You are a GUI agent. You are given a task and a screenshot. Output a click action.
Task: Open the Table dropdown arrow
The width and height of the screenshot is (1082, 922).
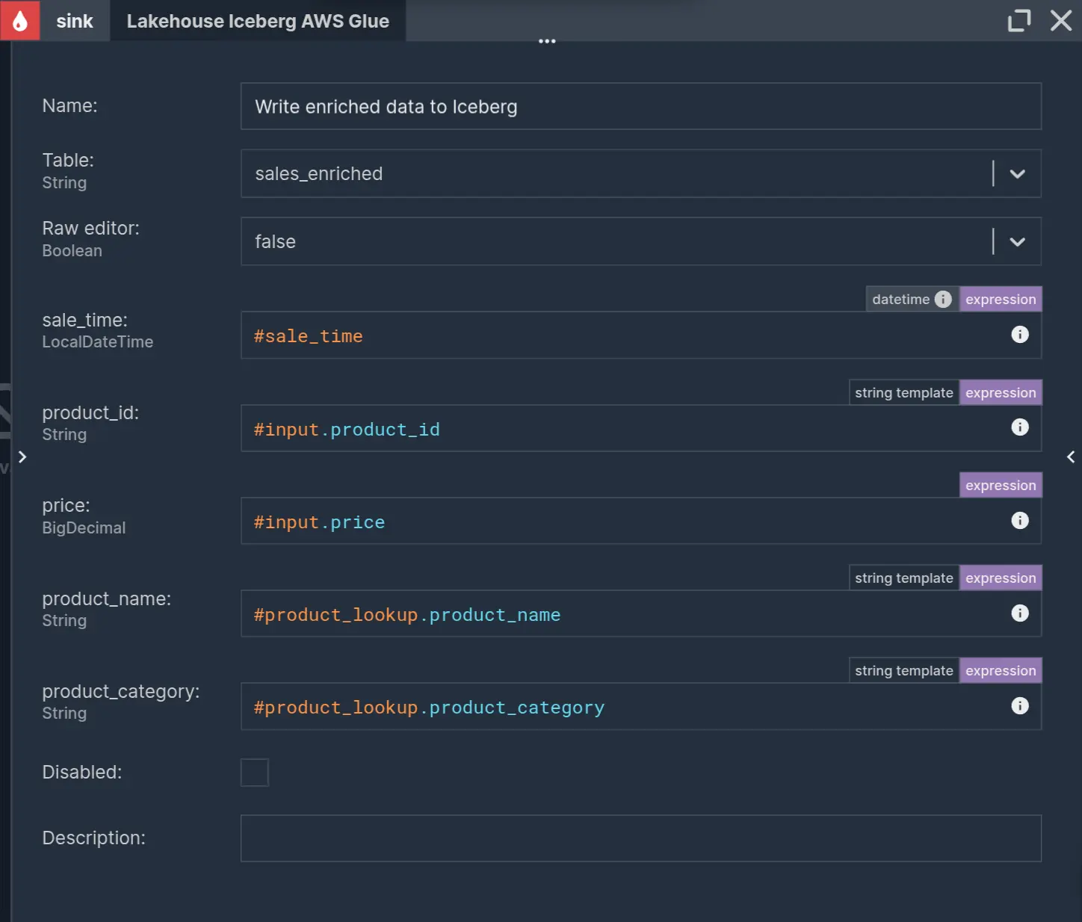tap(1017, 173)
